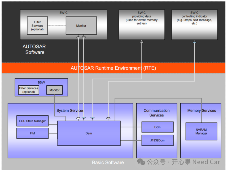Click the AUTOSAR Runtime Environment (RTE) bar
This screenshot has width=227, height=171.
[x=113, y=68]
